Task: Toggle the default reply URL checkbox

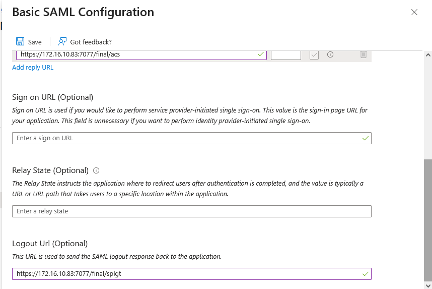Action: coord(314,54)
